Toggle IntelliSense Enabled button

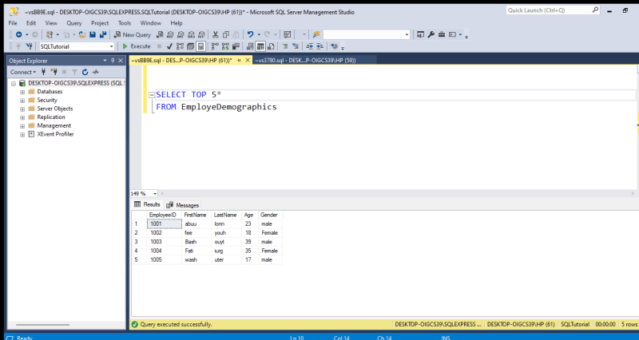(200, 46)
